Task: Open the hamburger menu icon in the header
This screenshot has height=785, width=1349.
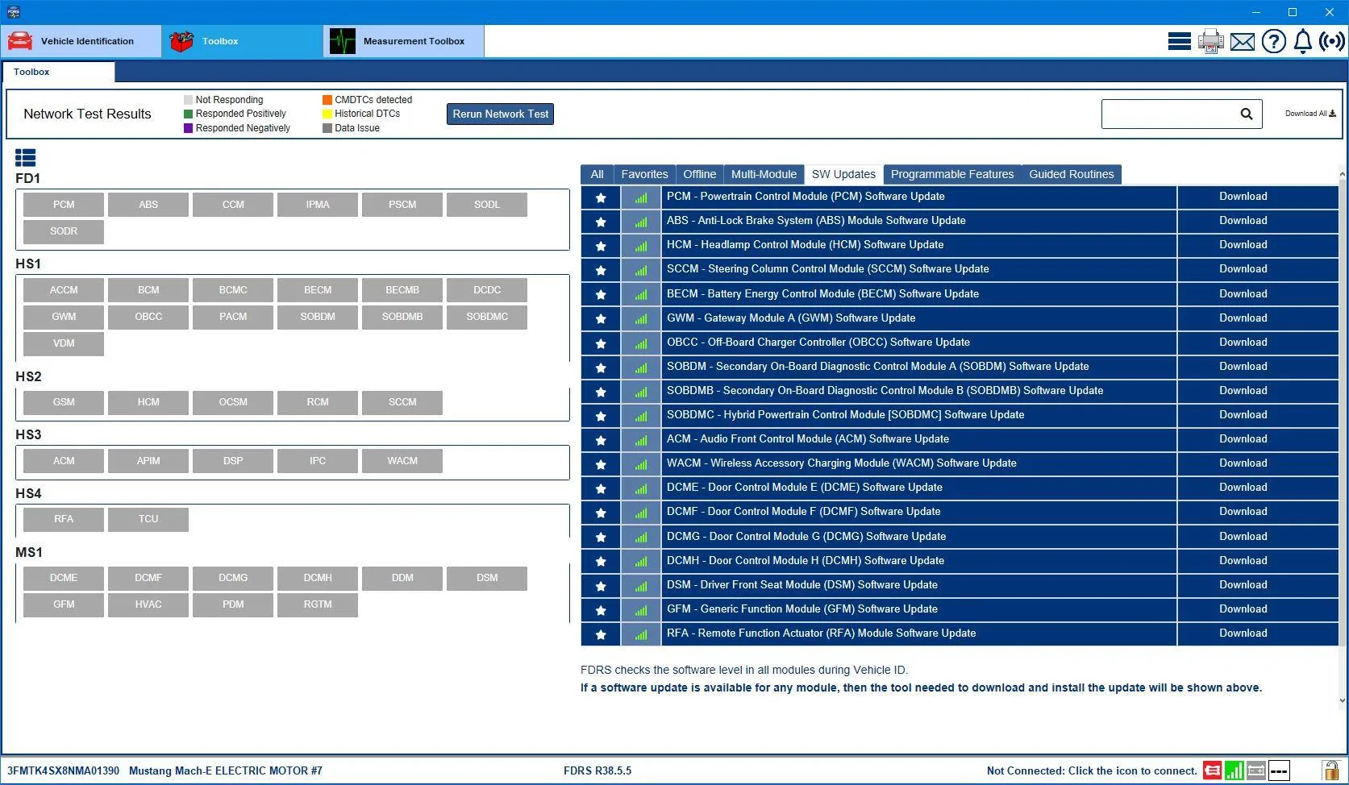Action: tap(1179, 41)
